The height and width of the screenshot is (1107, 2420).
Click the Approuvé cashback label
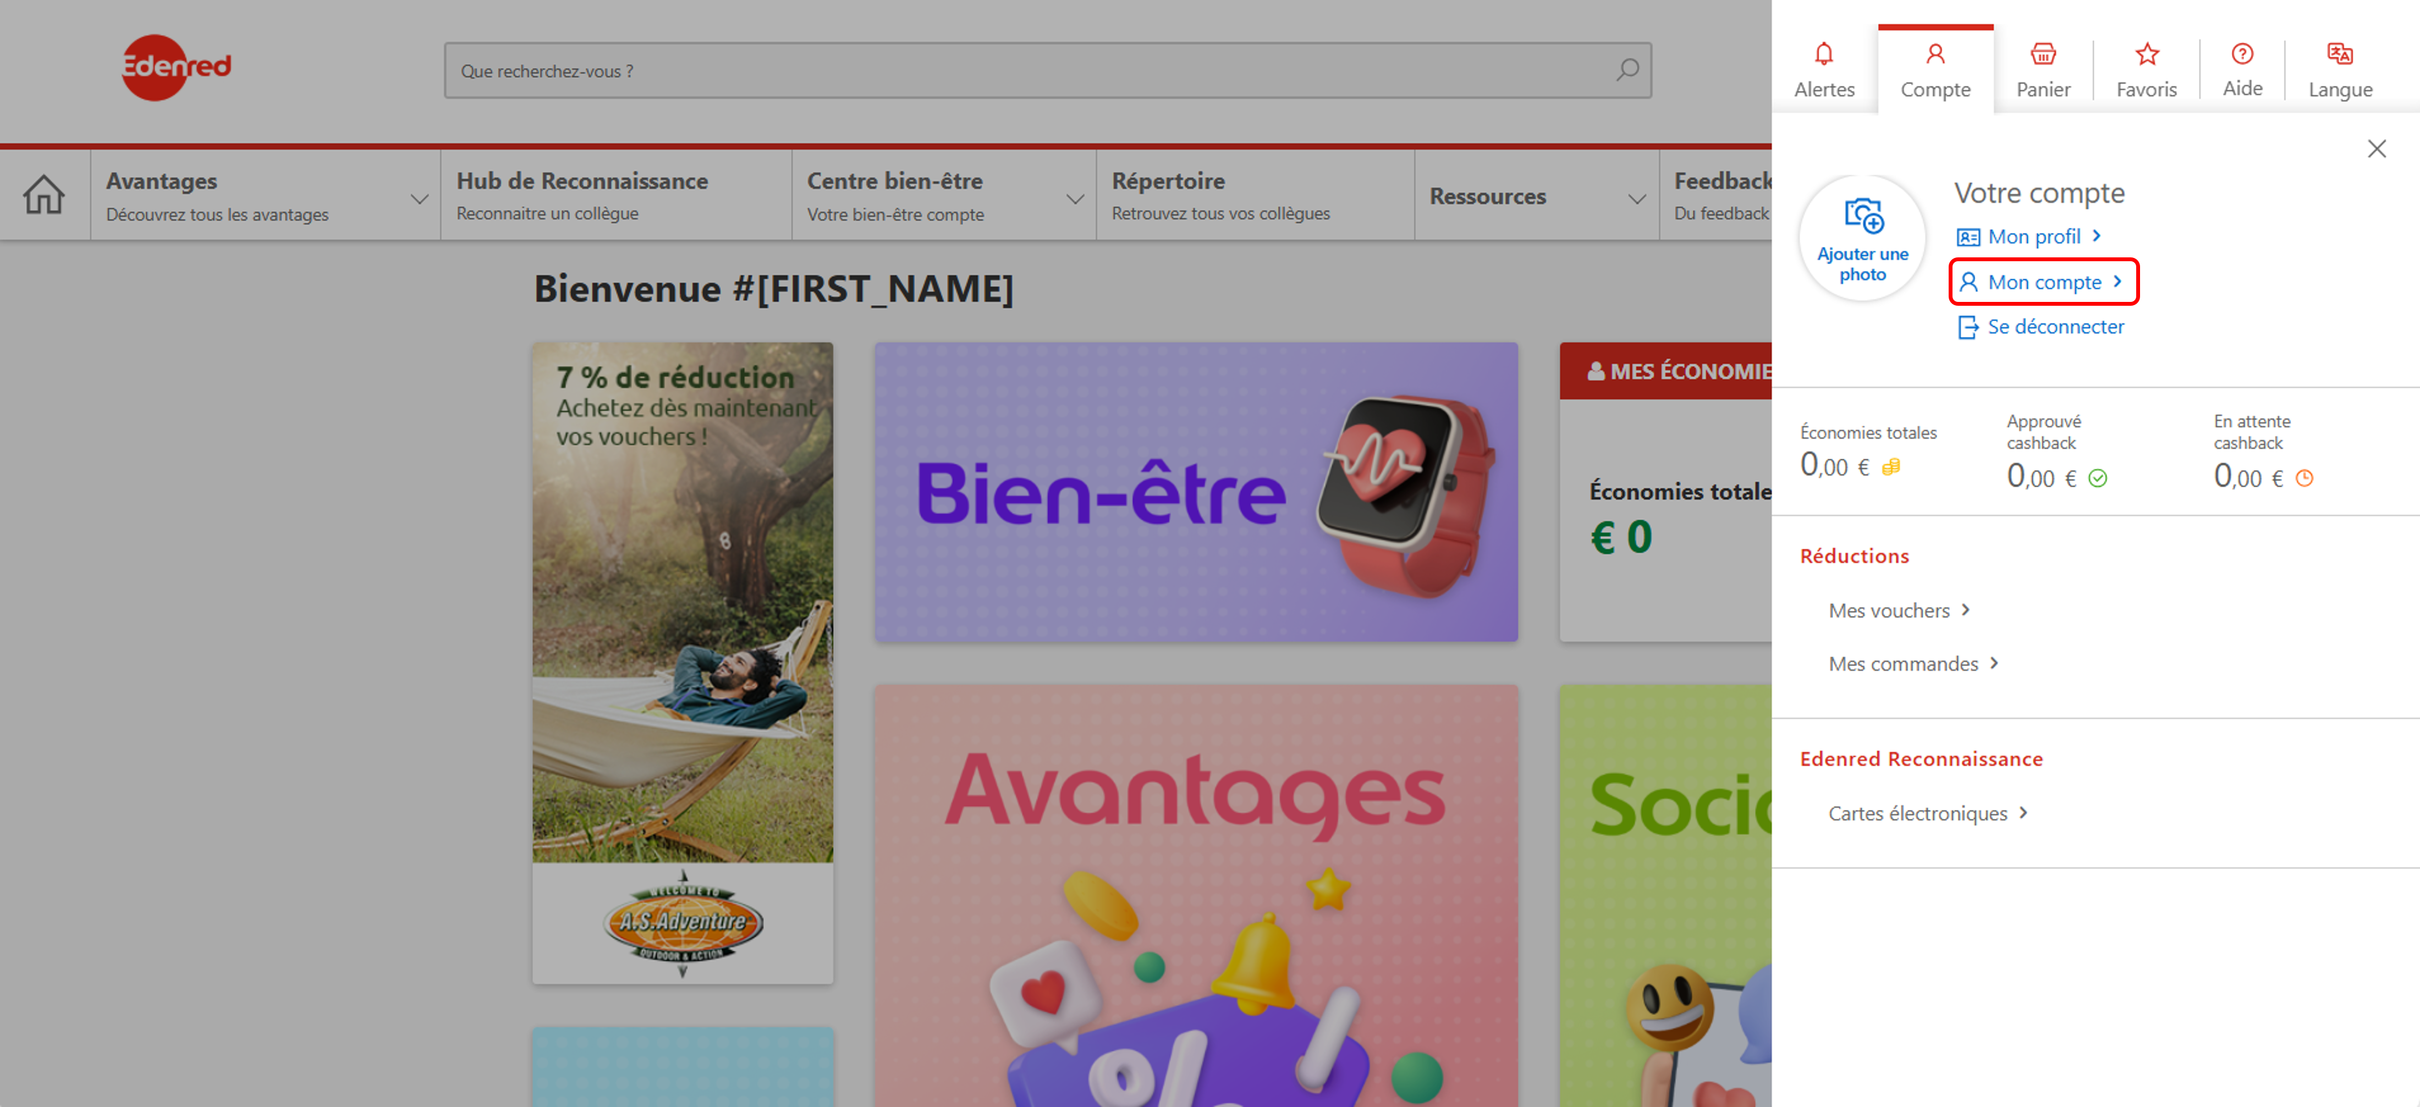pos(2043,432)
